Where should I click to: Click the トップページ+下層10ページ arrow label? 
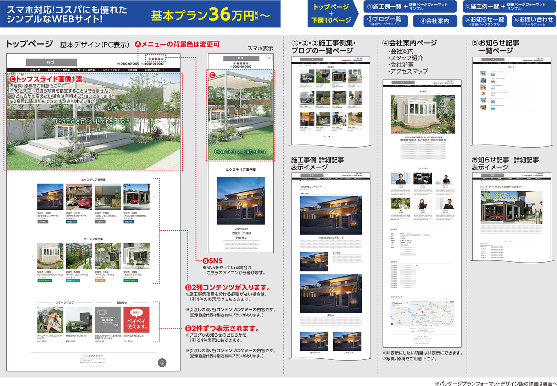pyautogui.click(x=333, y=13)
